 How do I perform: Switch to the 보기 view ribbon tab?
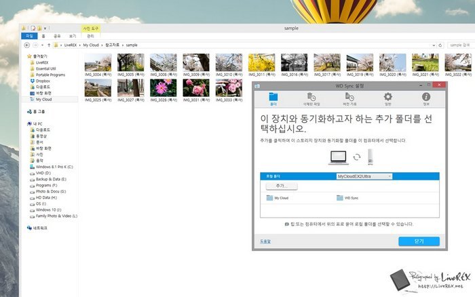[73, 36]
